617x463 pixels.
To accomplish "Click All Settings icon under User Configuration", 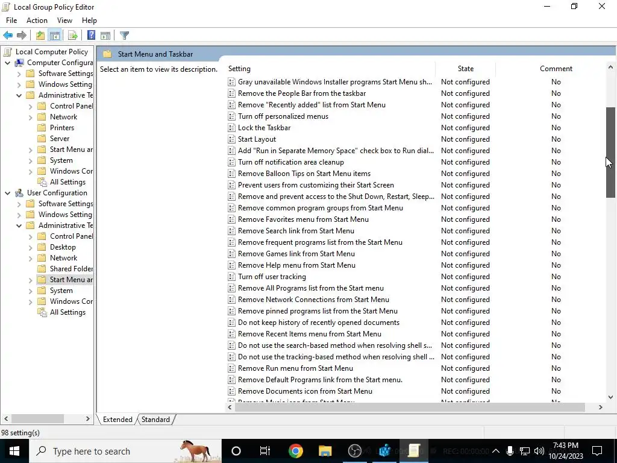I will tap(42, 312).
